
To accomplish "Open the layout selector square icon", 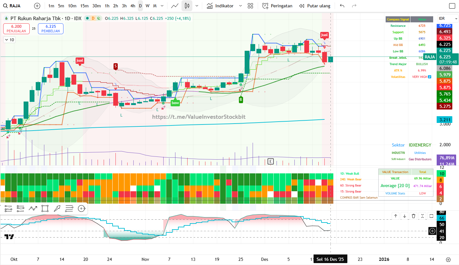I will (452, 6).
